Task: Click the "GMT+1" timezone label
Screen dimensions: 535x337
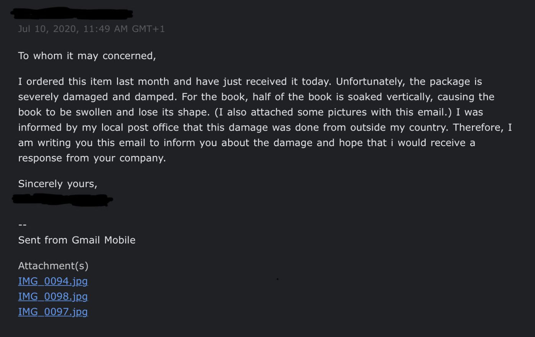Action: pos(148,29)
